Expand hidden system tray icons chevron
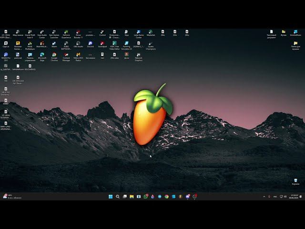This screenshot has width=305, height=229. [x=264, y=197]
